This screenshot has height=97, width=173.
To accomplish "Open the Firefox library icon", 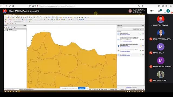I will pos(159,6).
